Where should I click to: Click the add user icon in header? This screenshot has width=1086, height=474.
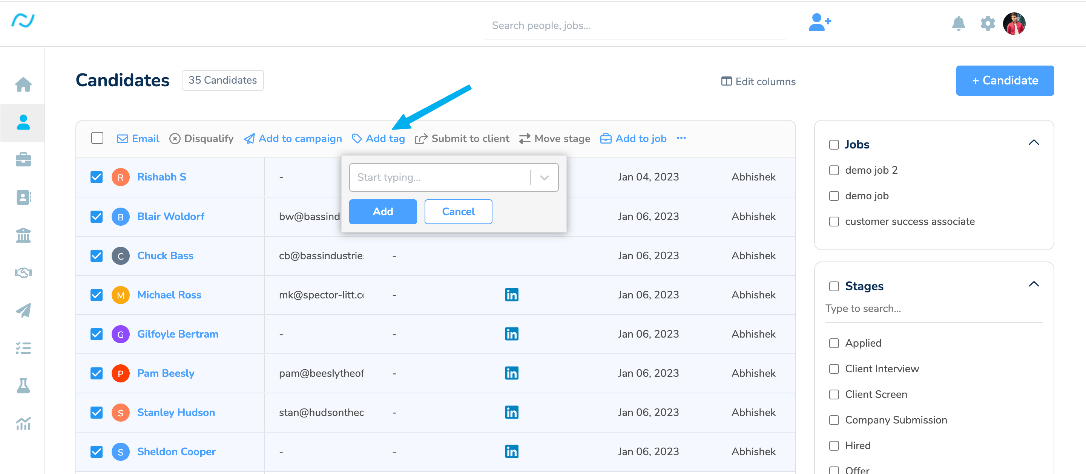coord(819,23)
